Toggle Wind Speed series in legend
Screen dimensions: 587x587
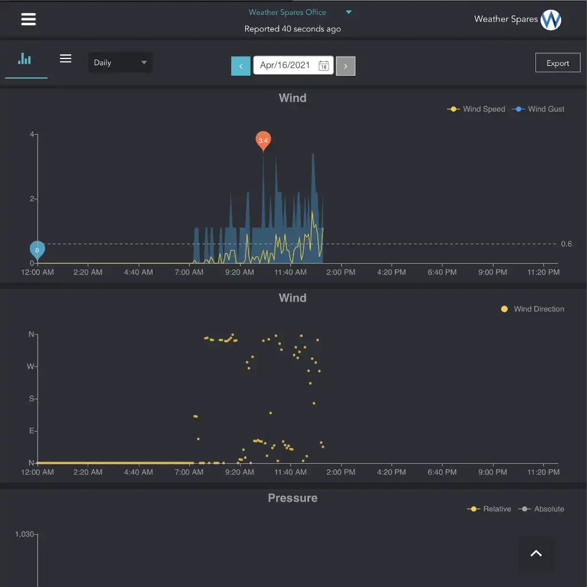point(477,109)
